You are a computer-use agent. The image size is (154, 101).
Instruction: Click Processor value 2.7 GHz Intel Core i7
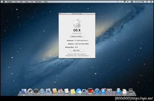click(81, 40)
